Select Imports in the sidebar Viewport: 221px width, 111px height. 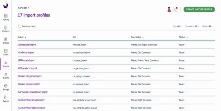point(6,64)
